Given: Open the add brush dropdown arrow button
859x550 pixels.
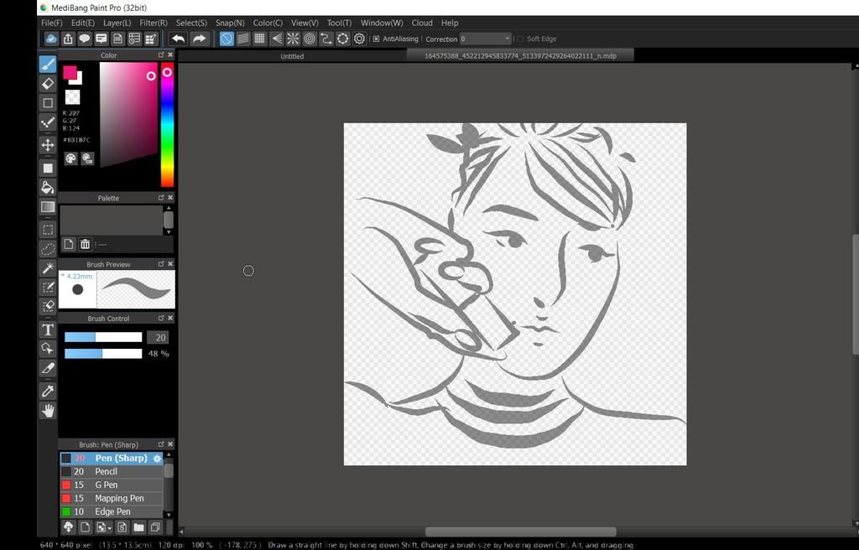Looking at the screenshot, I should [x=102, y=527].
